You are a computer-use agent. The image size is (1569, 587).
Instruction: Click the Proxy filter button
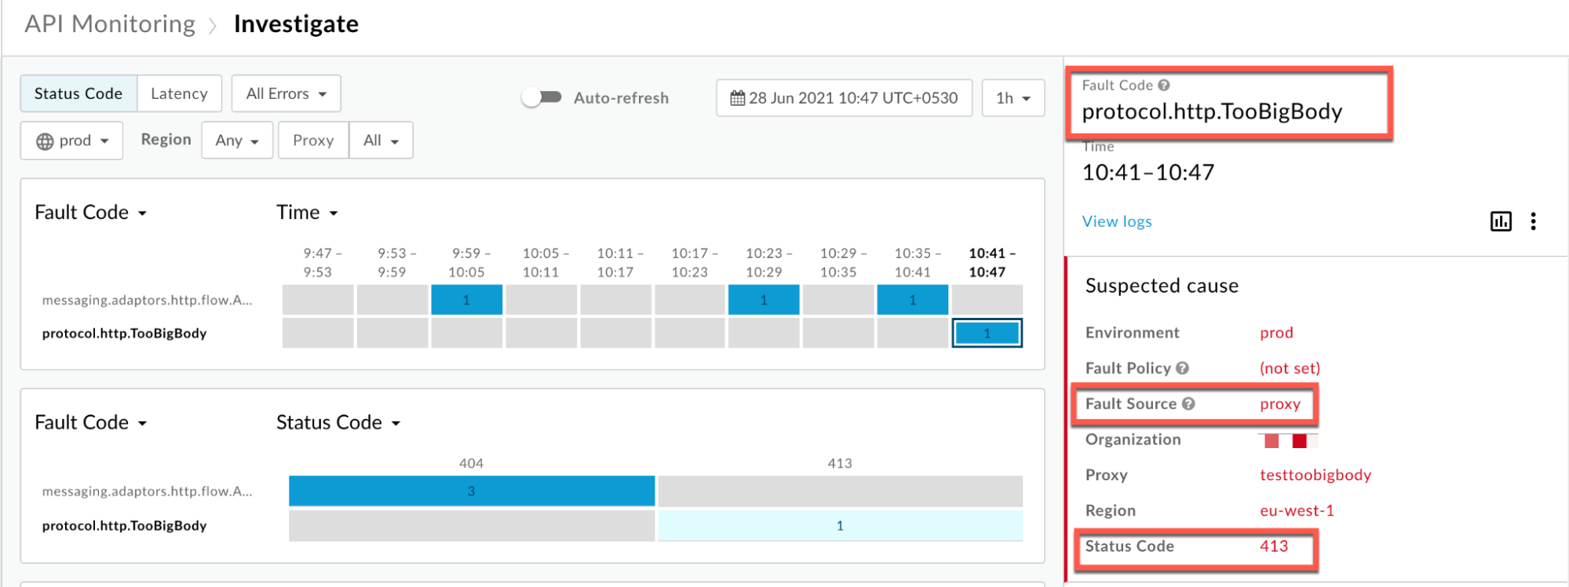pos(313,140)
